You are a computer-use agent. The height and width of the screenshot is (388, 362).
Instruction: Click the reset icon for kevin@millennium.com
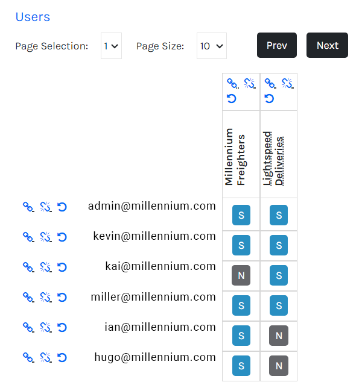pyautogui.click(x=62, y=237)
